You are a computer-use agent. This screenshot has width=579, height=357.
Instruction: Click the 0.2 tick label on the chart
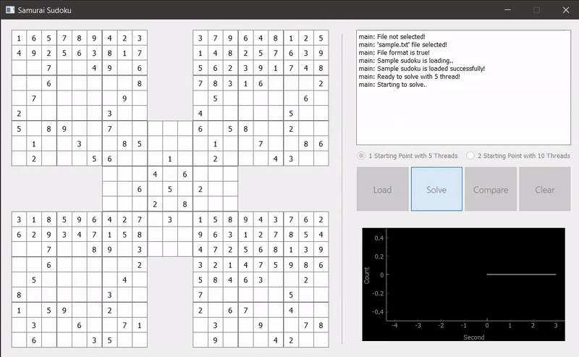coord(379,256)
